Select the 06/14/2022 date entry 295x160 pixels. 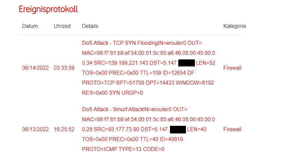click(x=35, y=68)
